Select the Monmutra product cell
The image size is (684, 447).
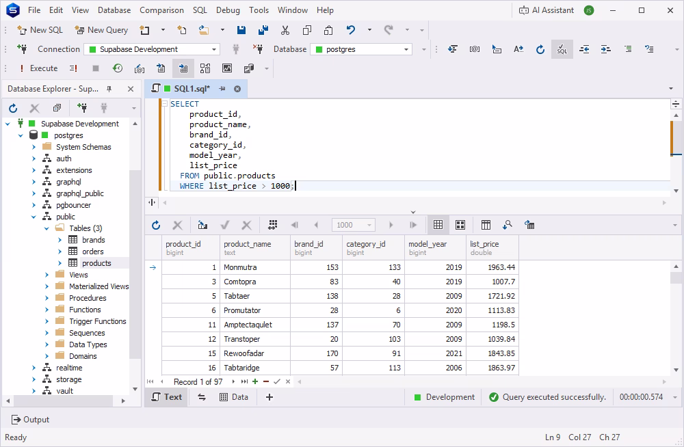[254, 267]
